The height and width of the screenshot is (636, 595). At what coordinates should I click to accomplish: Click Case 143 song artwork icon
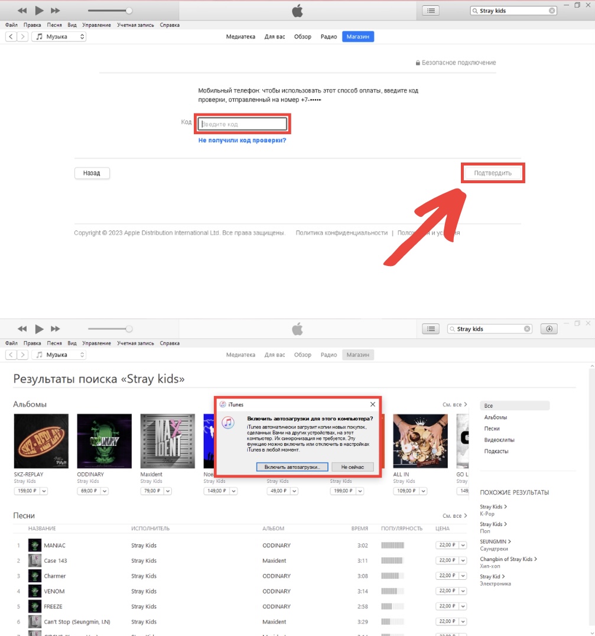35,560
